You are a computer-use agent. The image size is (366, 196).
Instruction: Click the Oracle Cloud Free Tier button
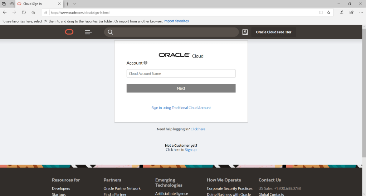point(273,32)
